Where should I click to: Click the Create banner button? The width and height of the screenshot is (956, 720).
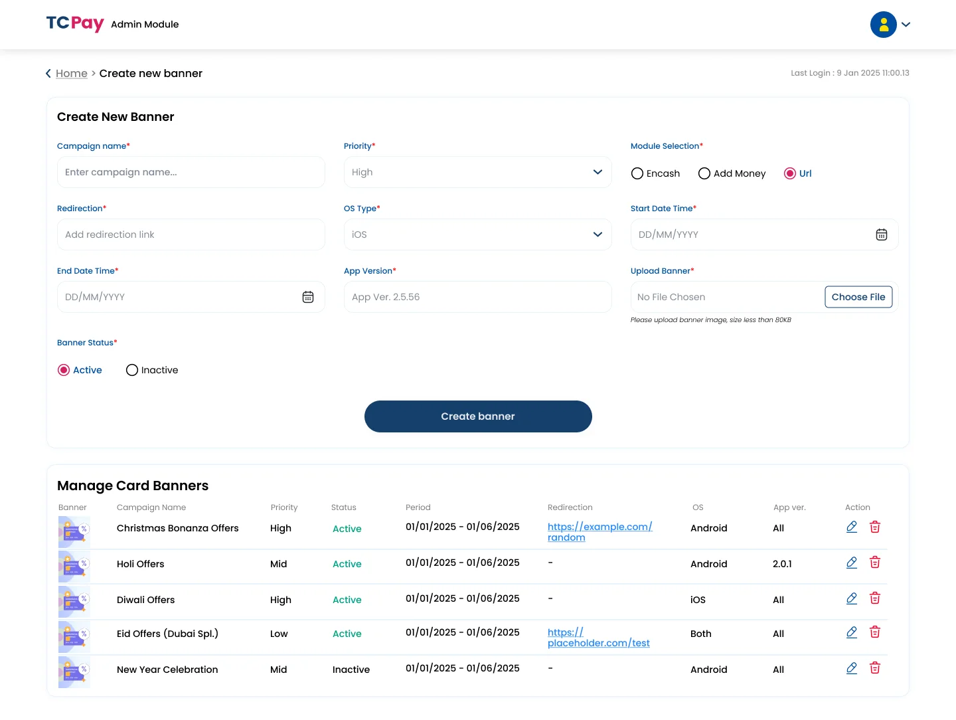coord(478,416)
